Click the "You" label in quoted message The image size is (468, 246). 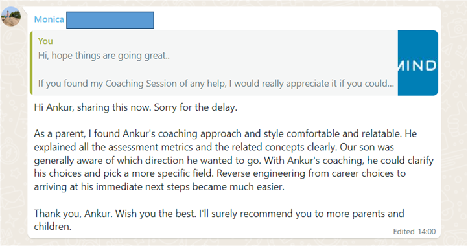(45, 41)
